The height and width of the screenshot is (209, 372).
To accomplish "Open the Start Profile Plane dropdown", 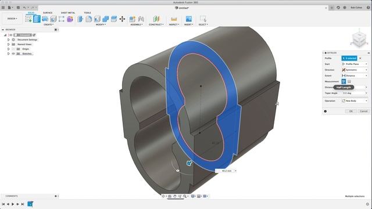I will click(355, 64).
